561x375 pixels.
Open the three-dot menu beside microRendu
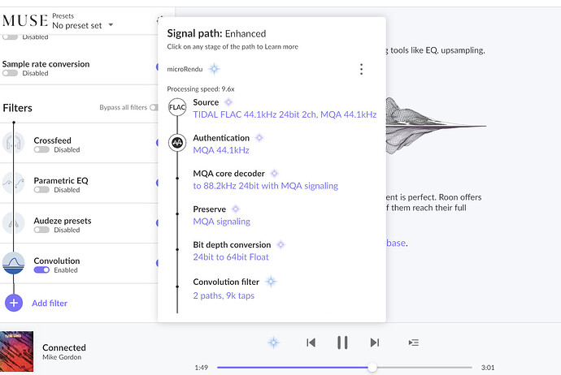[x=362, y=69]
